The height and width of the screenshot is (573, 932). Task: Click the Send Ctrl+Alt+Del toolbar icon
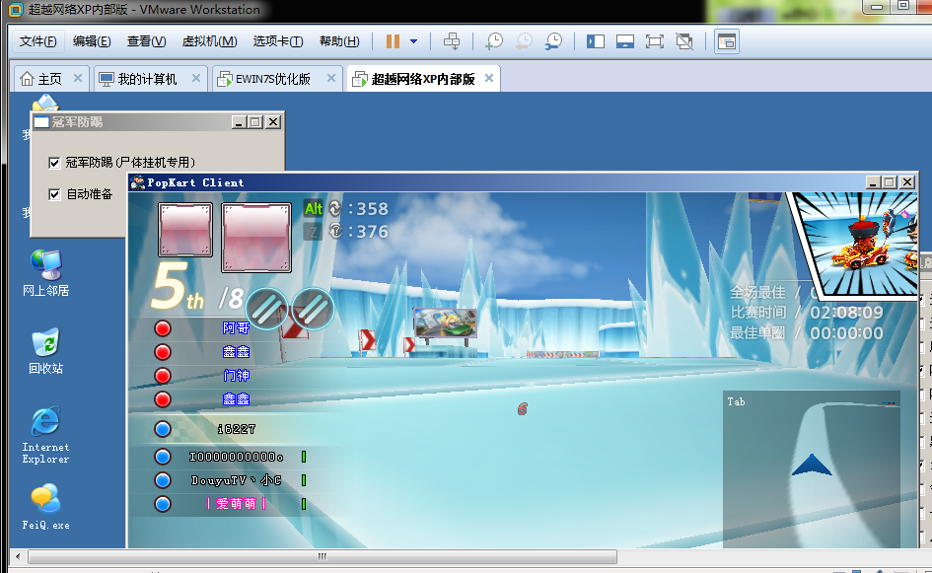tap(452, 41)
